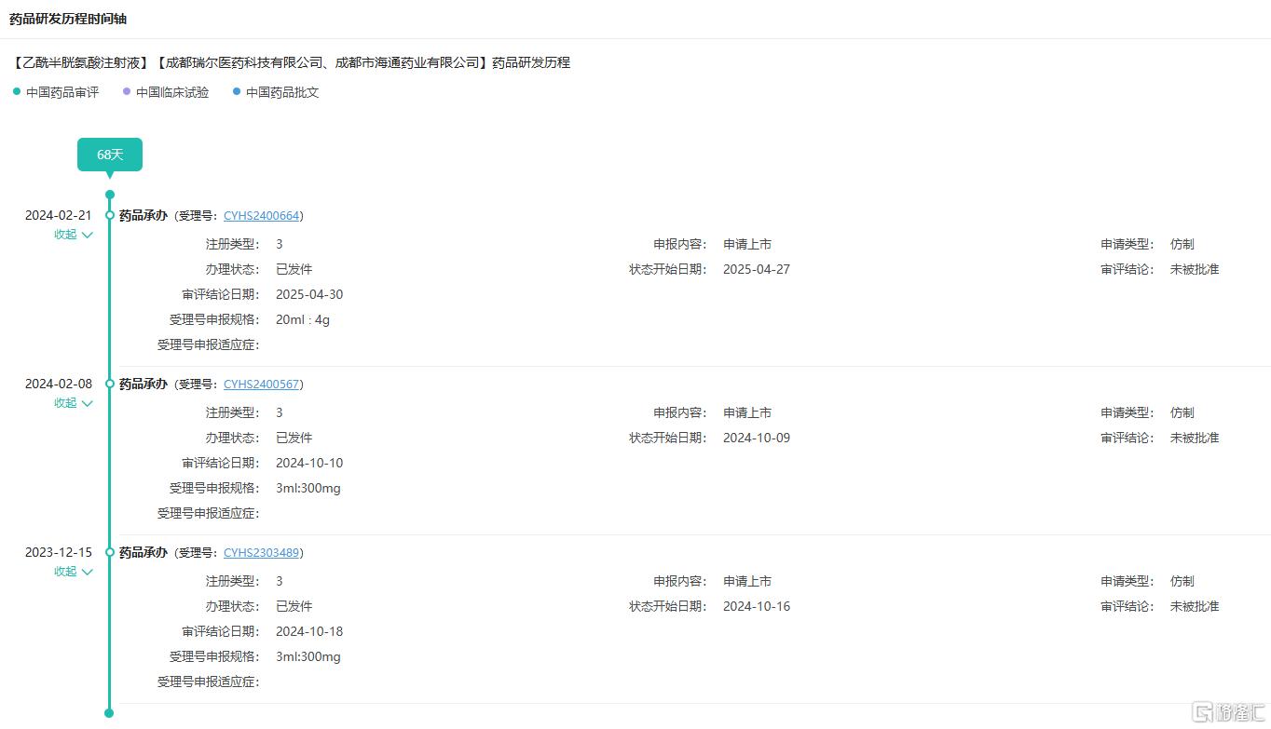The image size is (1271, 729).
Task: Click the top timeline start dot
Action: tap(110, 195)
